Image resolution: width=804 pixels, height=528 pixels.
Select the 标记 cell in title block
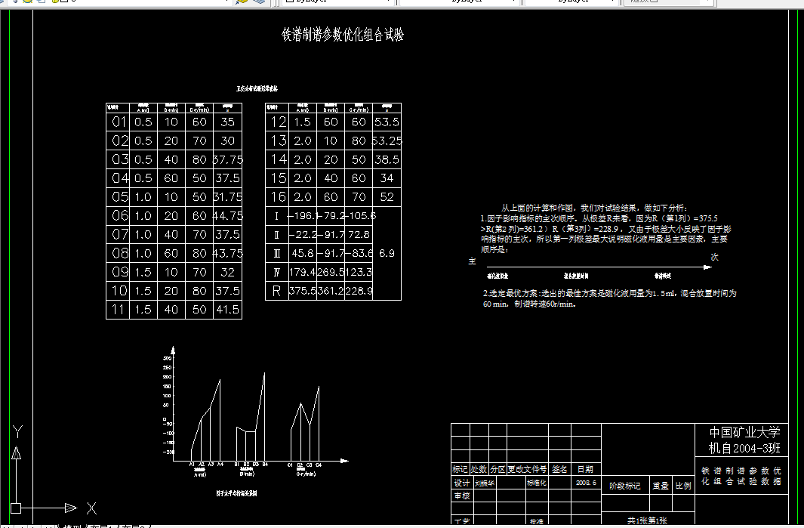tap(460, 469)
